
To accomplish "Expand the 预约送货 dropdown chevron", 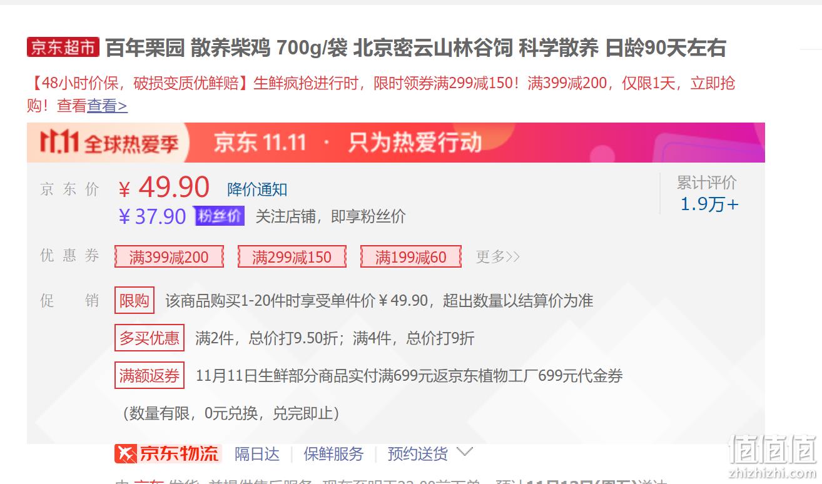I will (465, 452).
